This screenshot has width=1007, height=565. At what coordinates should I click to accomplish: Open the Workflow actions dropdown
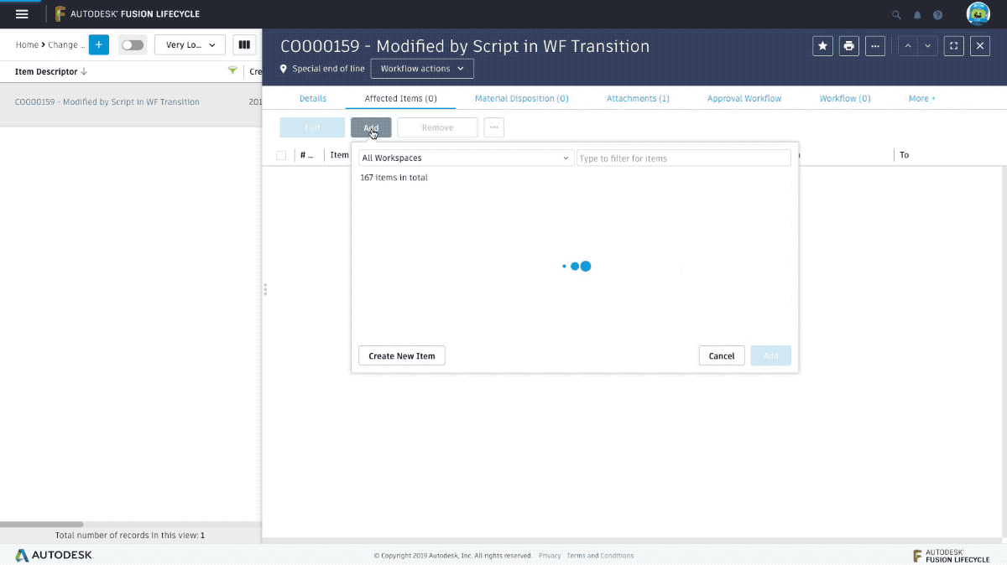click(422, 68)
